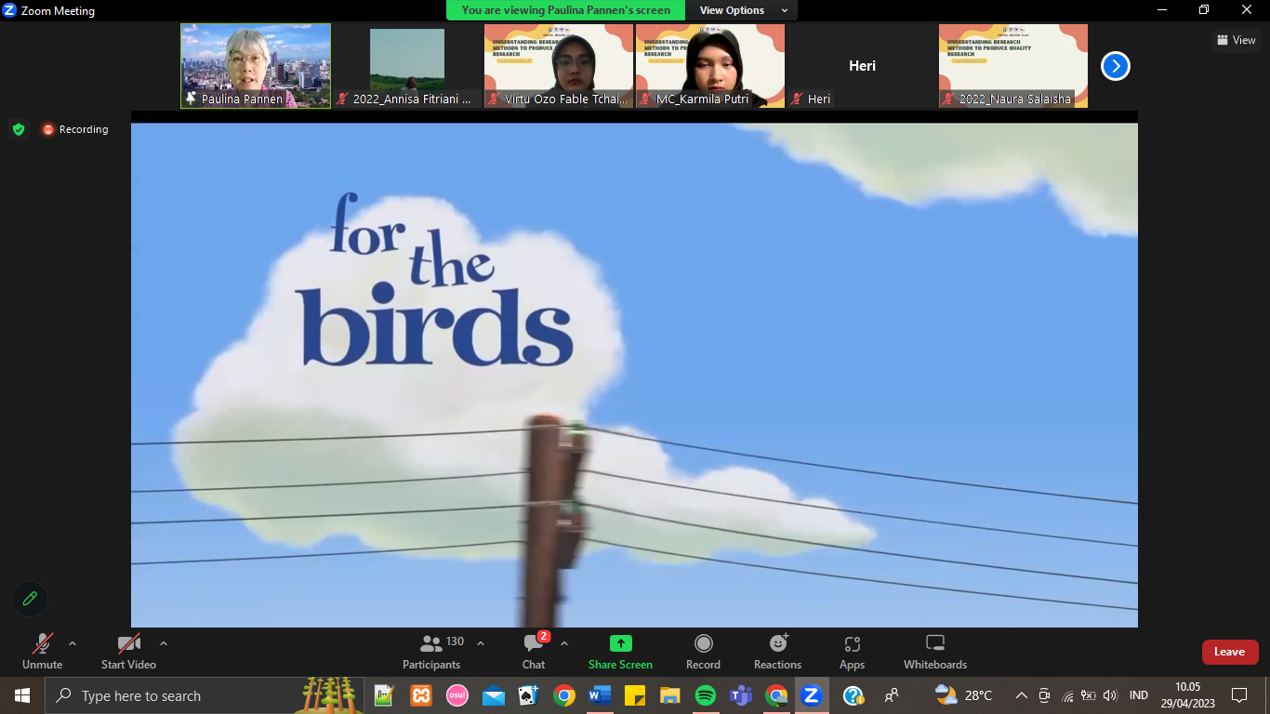Open Spotify from the taskbar
The width and height of the screenshot is (1270, 714).
coord(706,695)
